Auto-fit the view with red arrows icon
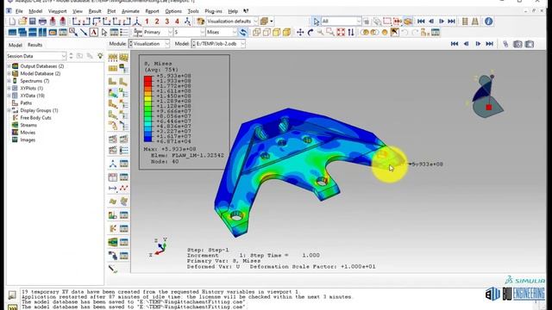 [341, 33]
